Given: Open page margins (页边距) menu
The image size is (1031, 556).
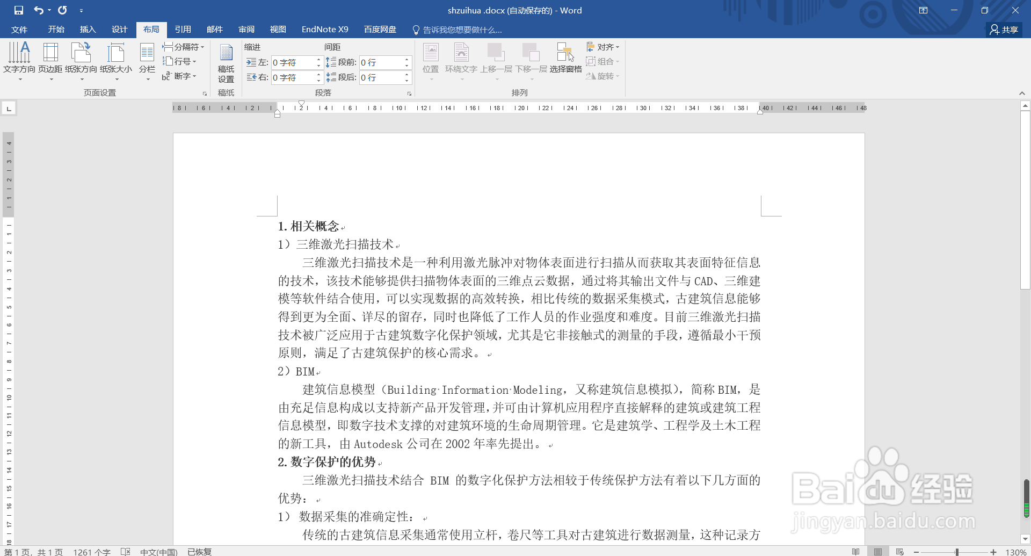Looking at the screenshot, I should (x=50, y=61).
